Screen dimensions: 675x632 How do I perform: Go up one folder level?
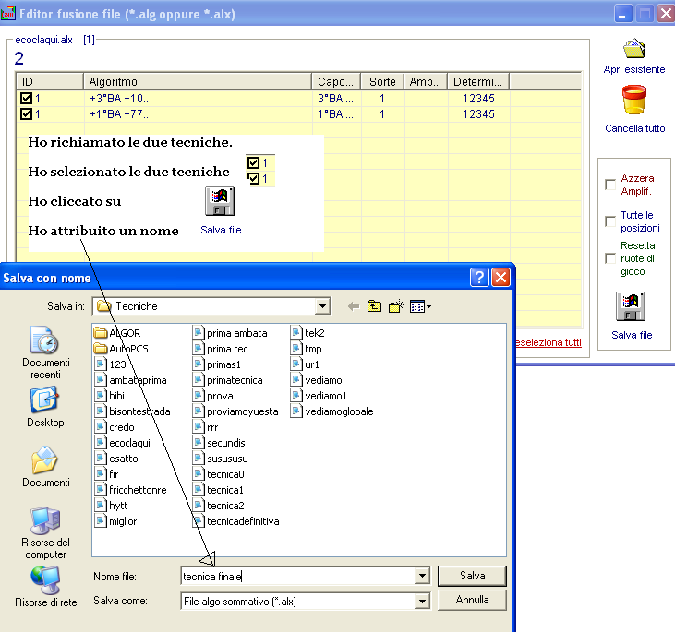pyautogui.click(x=375, y=306)
